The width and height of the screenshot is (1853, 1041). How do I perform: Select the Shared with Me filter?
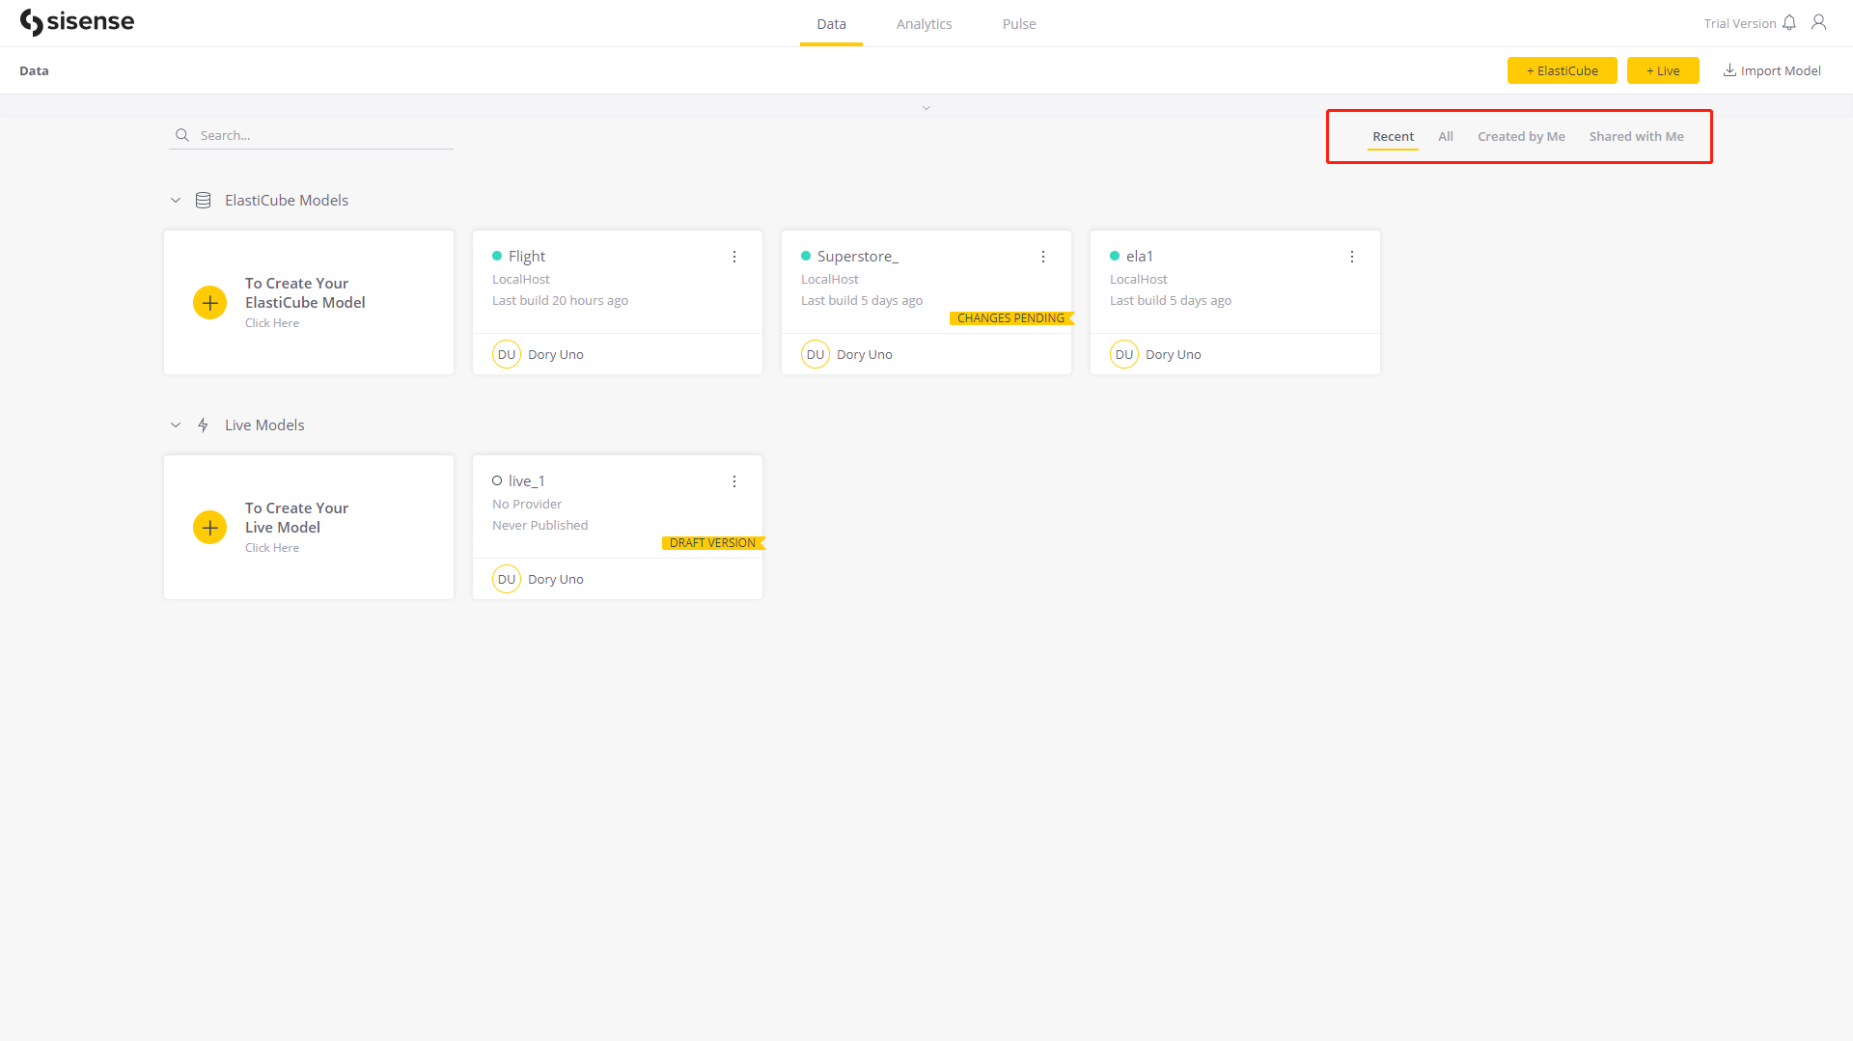click(x=1636, y=137)
